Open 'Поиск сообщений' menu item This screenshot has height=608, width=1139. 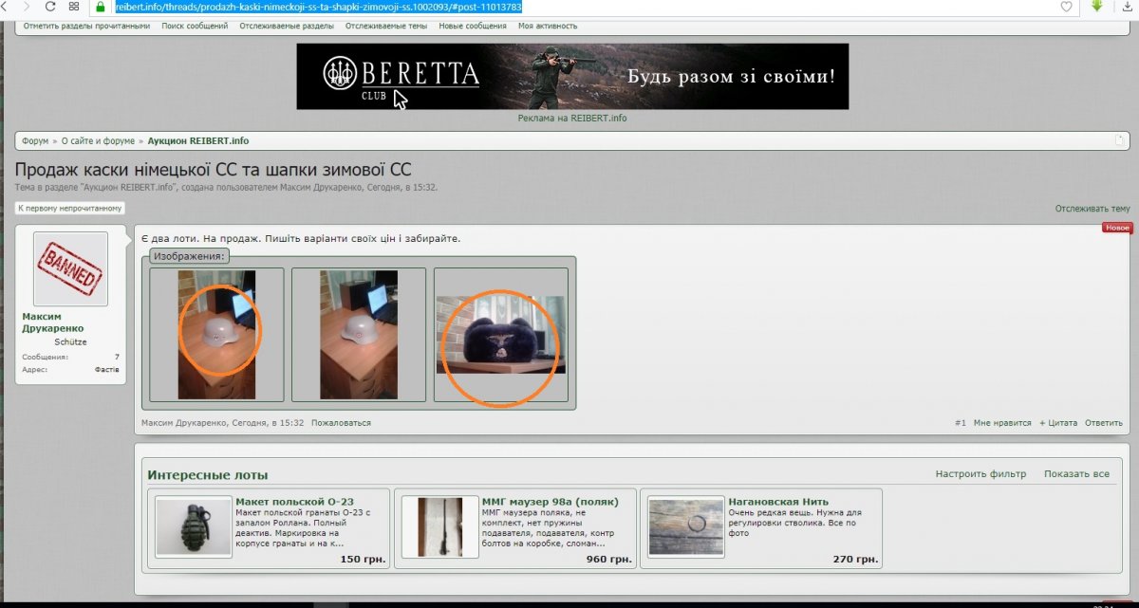pos(195,26)
